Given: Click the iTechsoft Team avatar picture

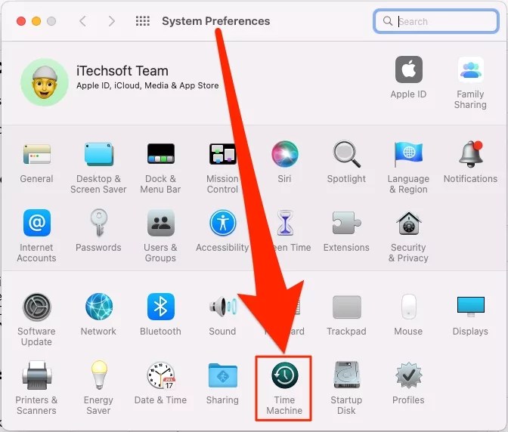Looking at the screenshot, I should [45, 82].
